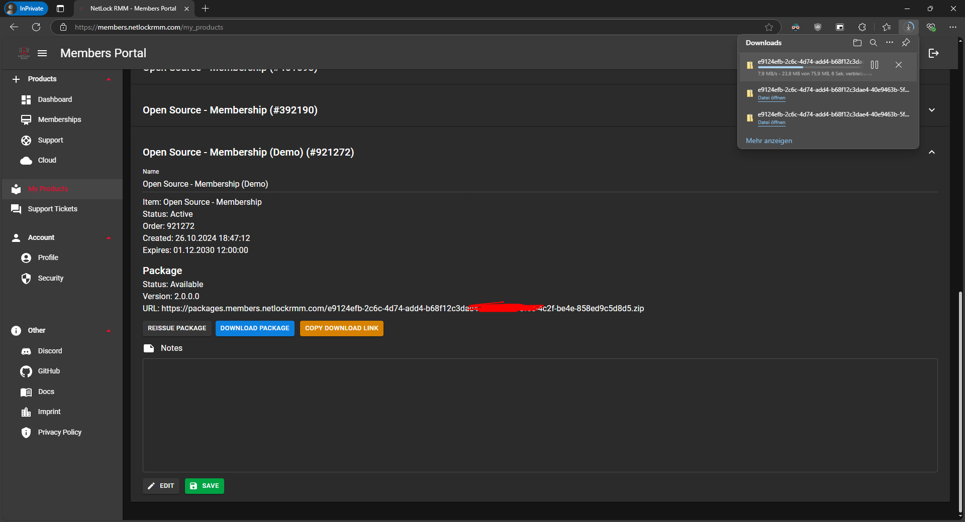Open Favorites list in toolbar
The height and width of the screenshot is (522, 965).
coord(887,27)
